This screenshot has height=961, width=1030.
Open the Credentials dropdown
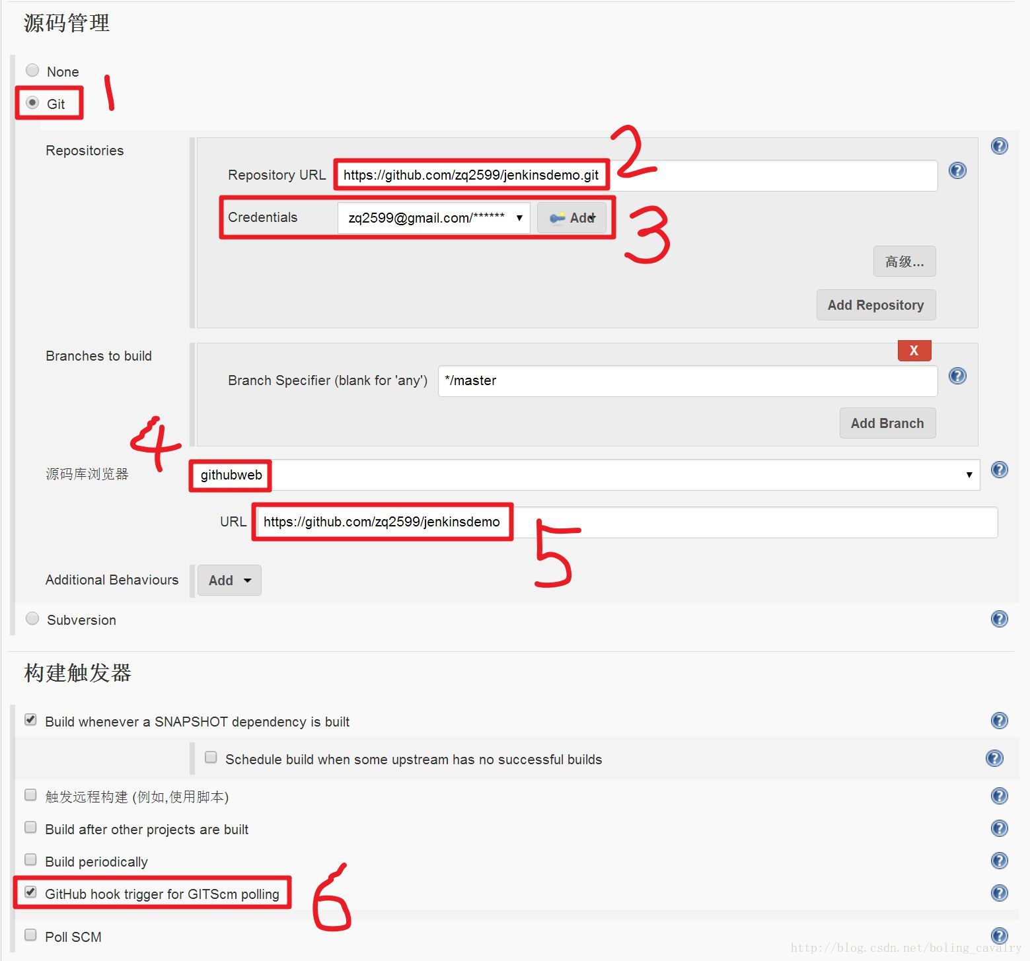pos(433,218)
